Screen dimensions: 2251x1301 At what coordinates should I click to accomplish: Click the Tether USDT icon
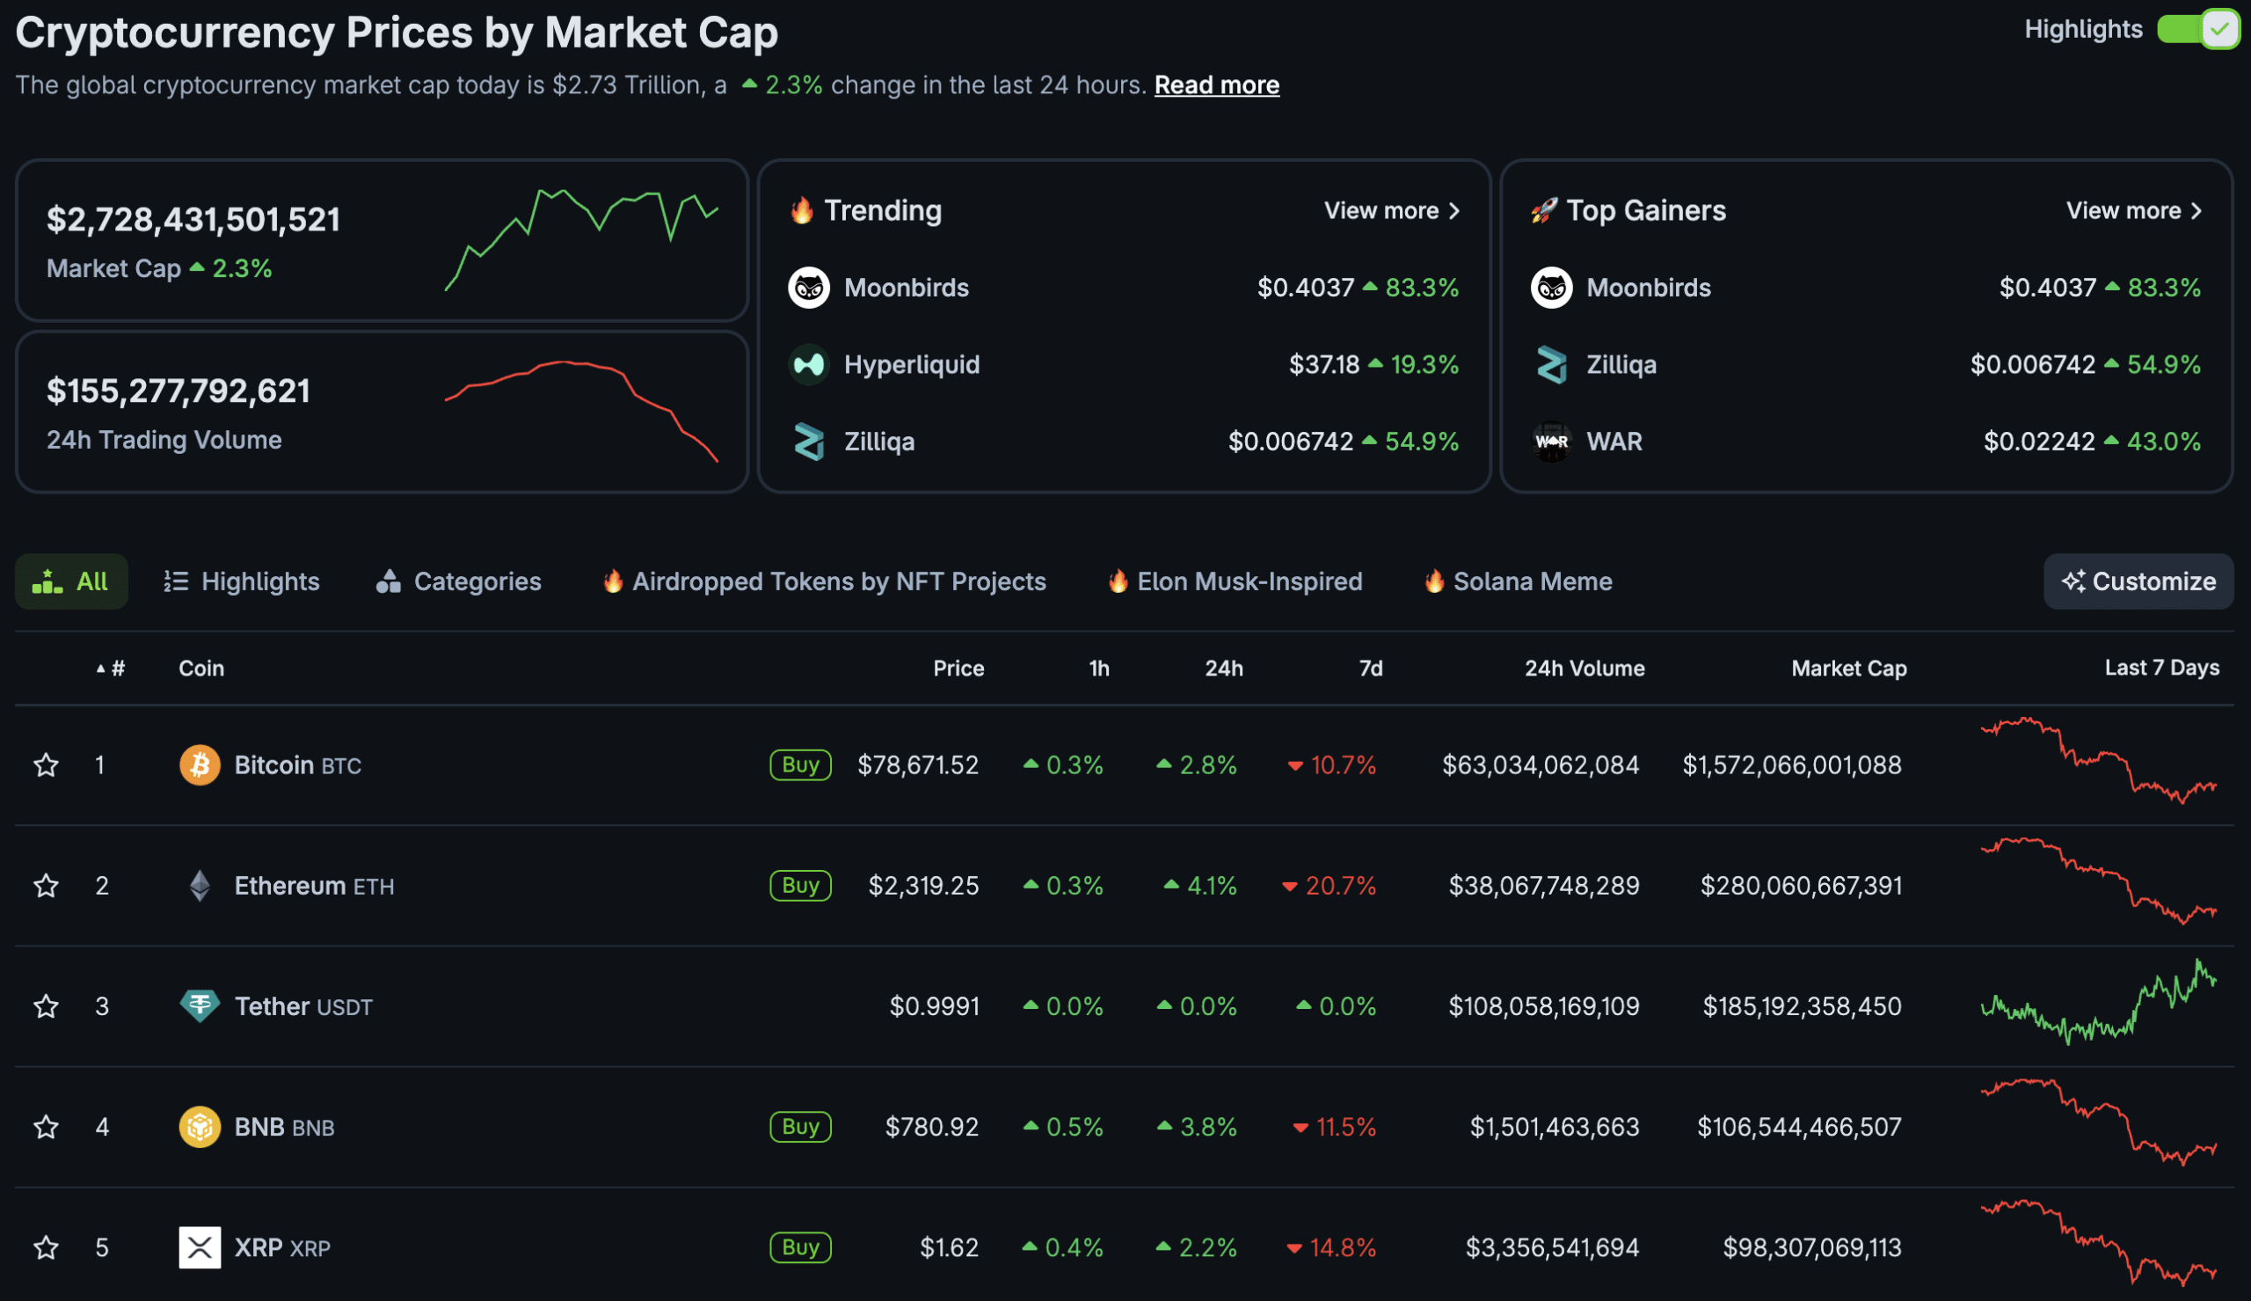200,1005
